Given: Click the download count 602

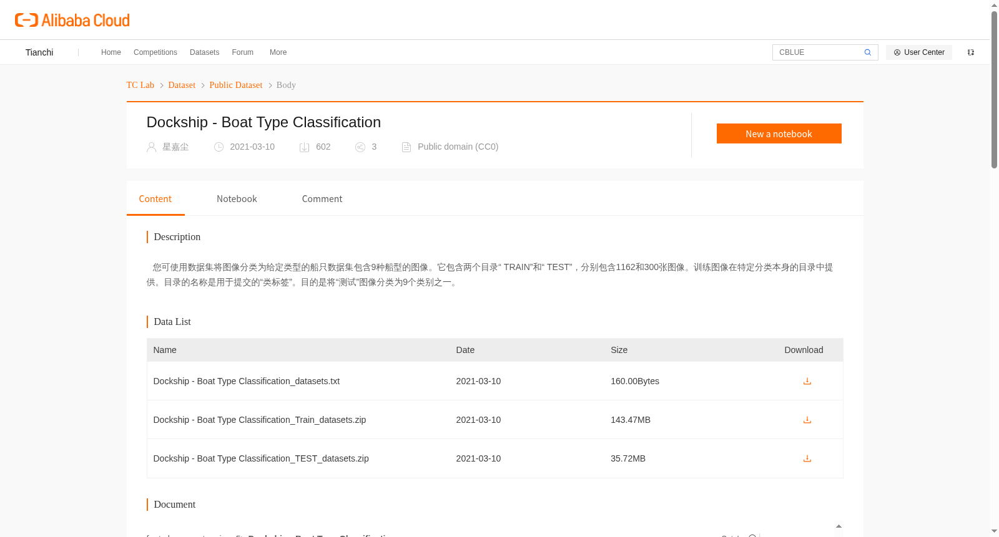Looking at the screenshot, I should (x=323, y=147).
